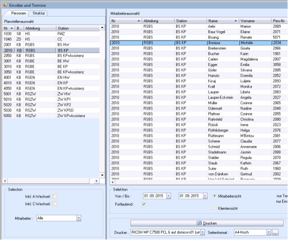Open the Mitarbeiter dropdown showing Alle

tap(79, 218)
